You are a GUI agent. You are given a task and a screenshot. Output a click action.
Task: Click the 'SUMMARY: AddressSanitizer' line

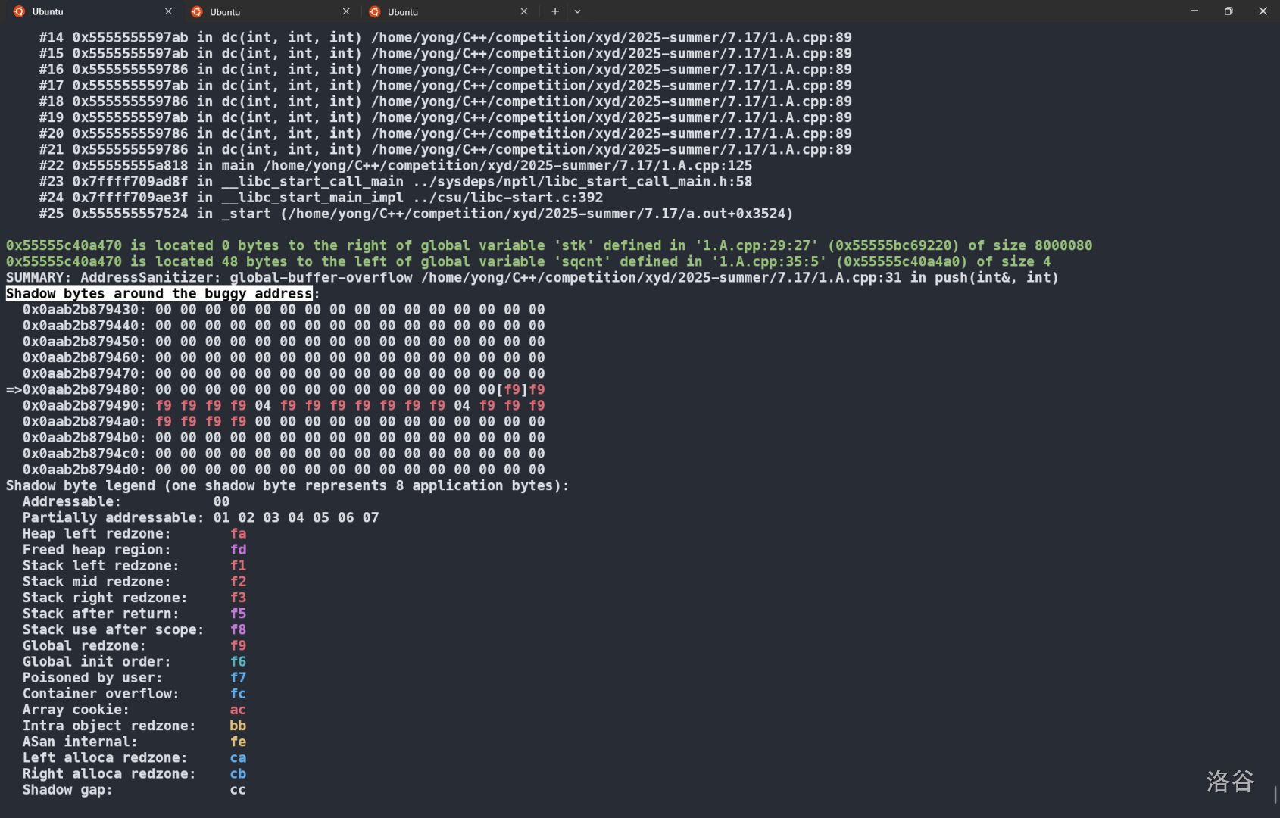(x=114, y=278)
